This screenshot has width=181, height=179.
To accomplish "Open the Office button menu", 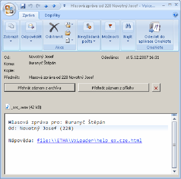I will [x=9, y=9].
